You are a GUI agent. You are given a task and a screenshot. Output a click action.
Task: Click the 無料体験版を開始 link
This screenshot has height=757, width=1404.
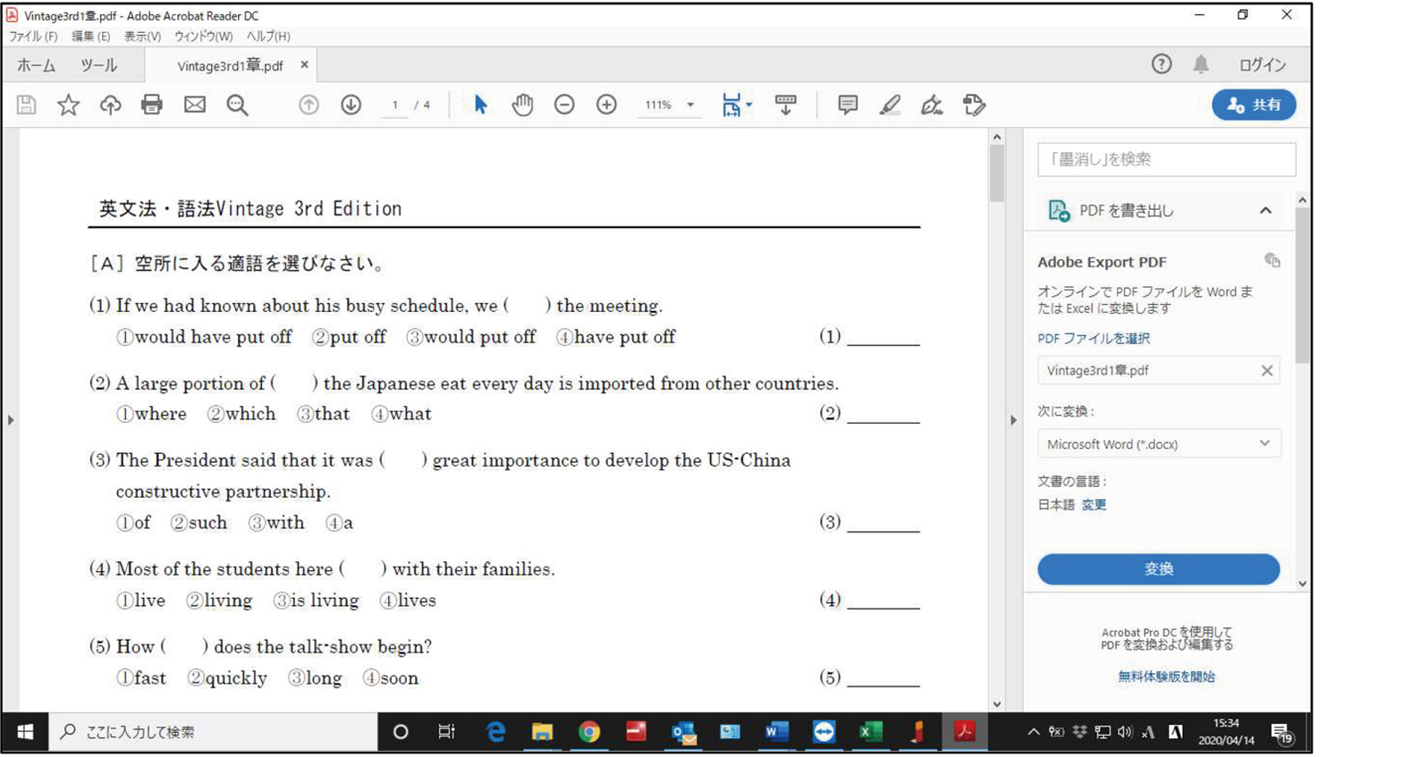1166,677
